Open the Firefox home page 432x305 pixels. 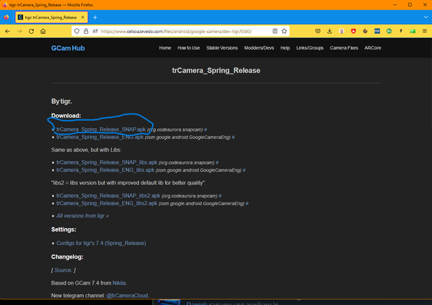click(43, 32)
